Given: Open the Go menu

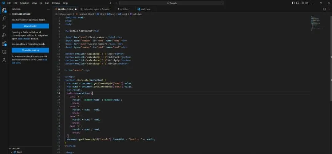Looking at the screenshot, I should (x=41, y=3).
